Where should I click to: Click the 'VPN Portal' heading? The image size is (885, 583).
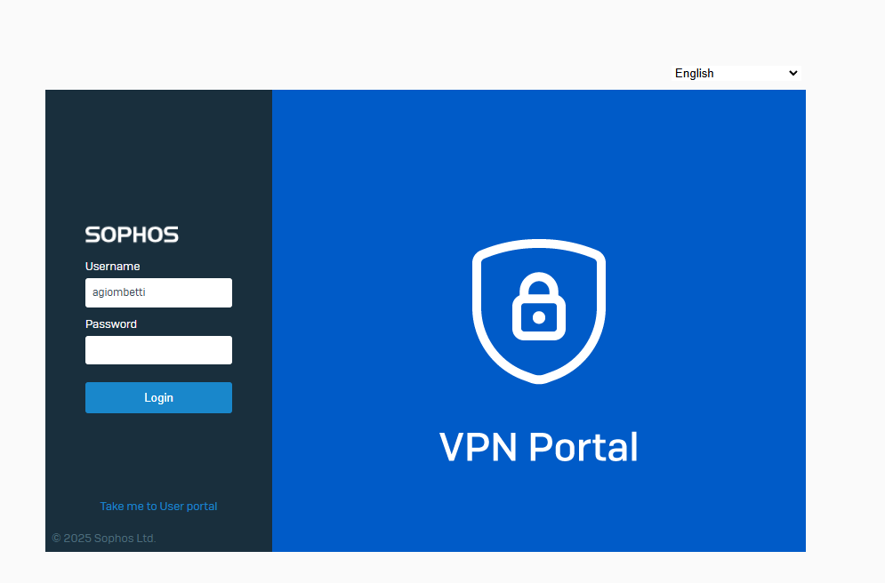pyautogui.click(x=539, y=447)
